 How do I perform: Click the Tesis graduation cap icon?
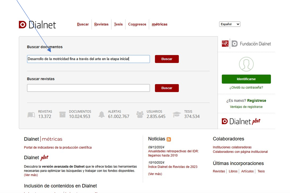pyautogui.click(x=177, y=115)
